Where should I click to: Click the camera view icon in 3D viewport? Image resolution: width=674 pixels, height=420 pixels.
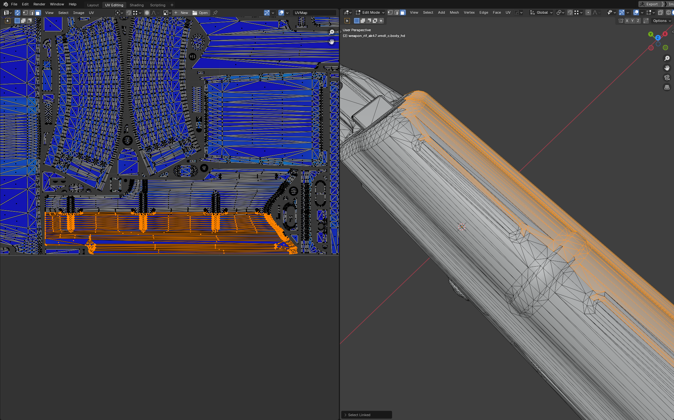pos(667,77)
